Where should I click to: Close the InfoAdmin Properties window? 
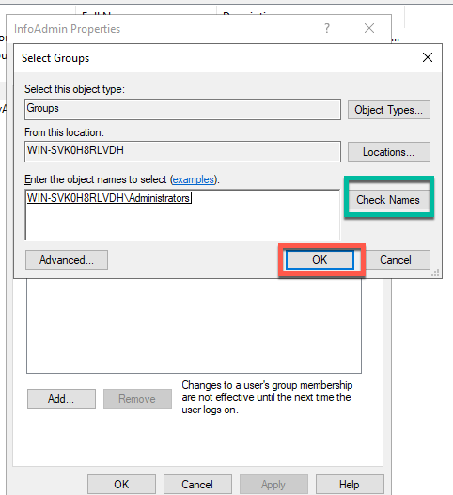369,28
